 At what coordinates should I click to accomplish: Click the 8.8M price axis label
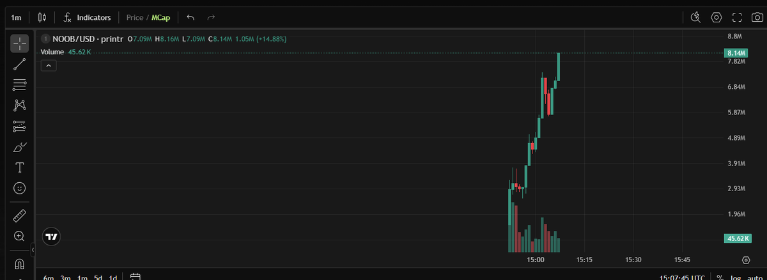tap(734, 36)
